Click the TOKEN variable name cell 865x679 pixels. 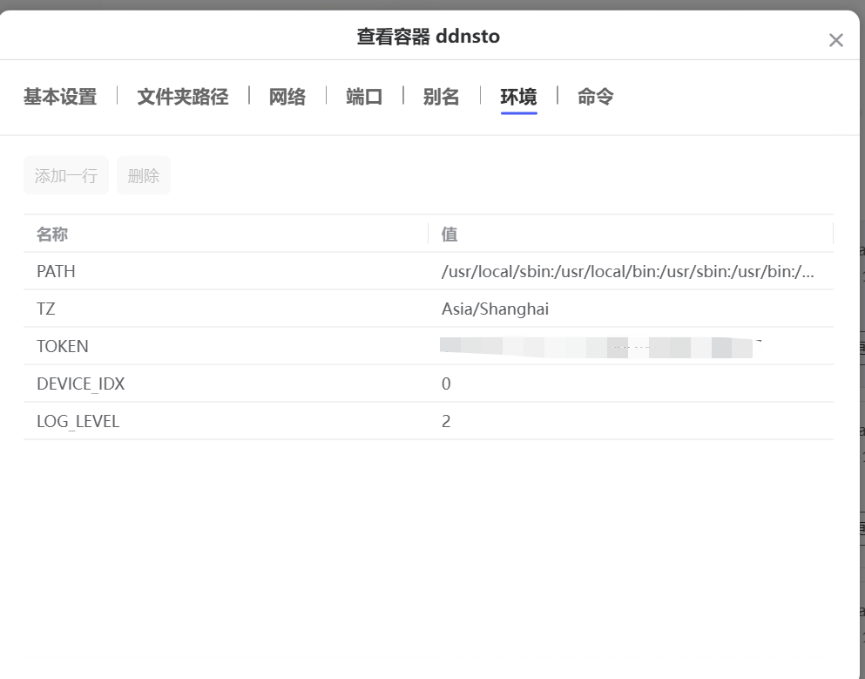(x=62, y=346)
